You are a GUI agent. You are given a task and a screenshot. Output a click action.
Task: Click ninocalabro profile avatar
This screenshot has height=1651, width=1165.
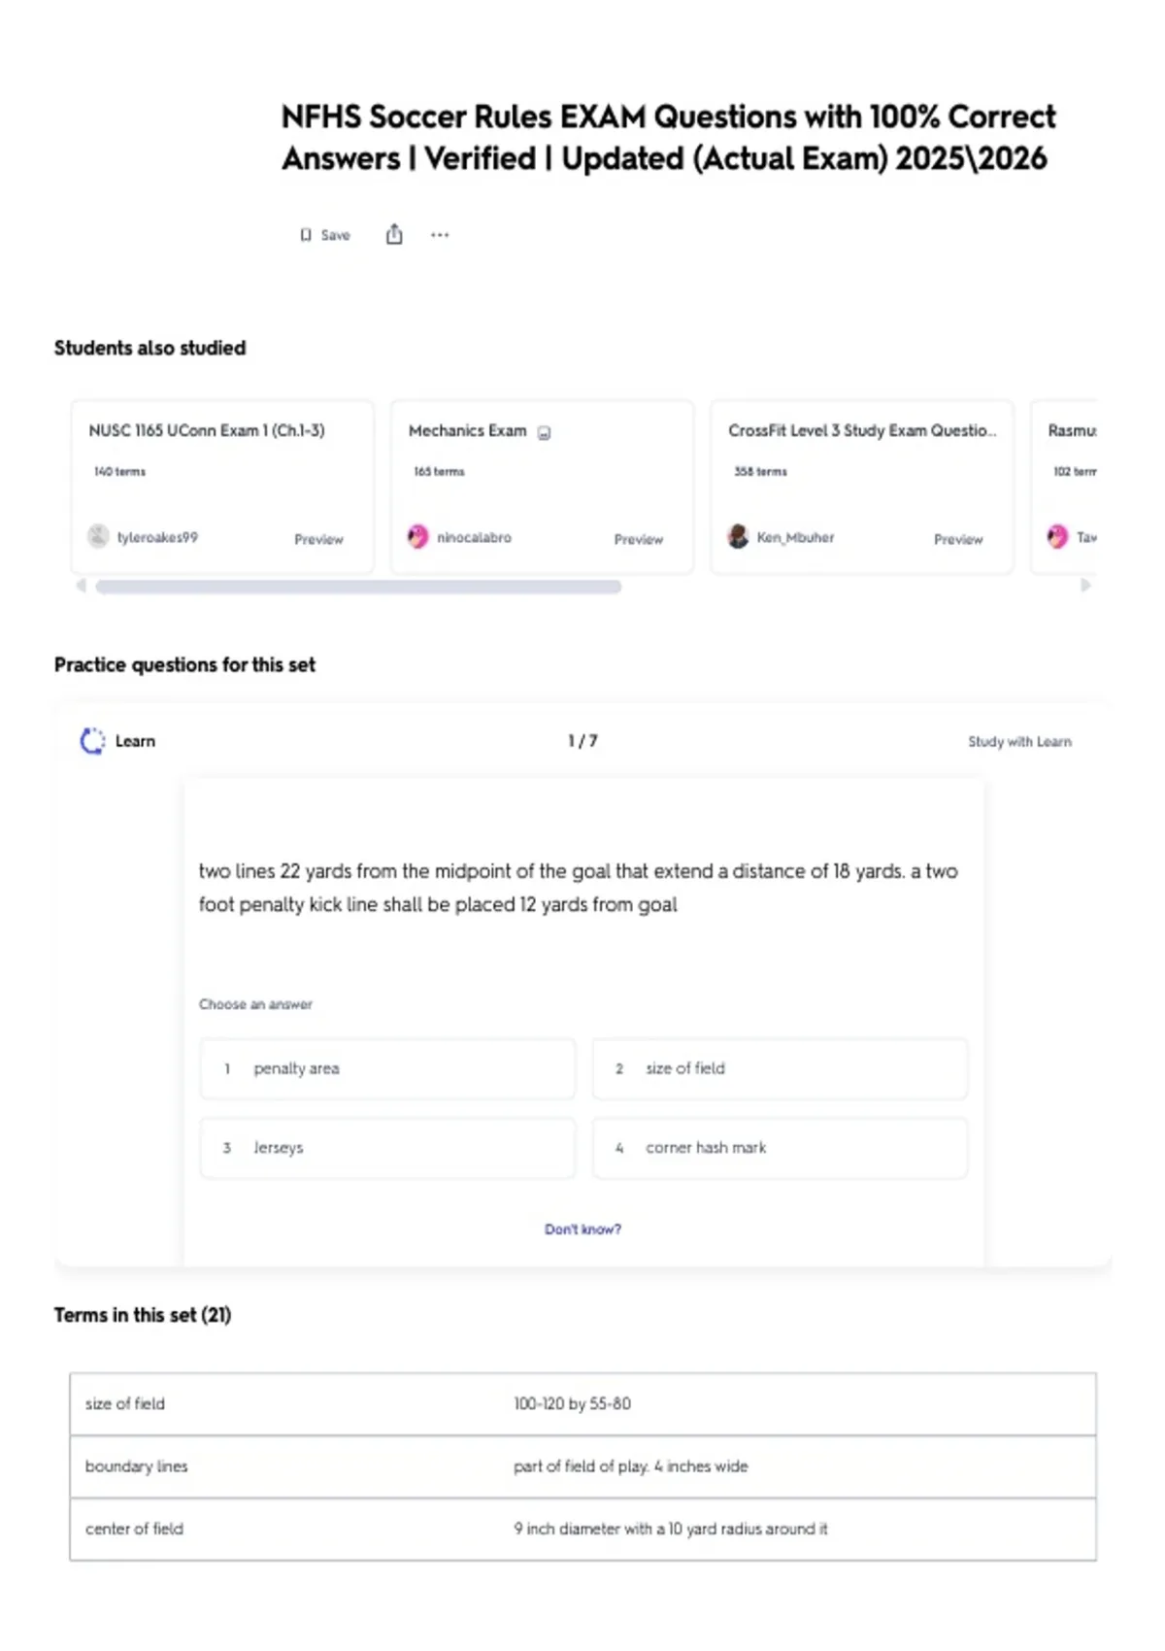tap(417, 536)
